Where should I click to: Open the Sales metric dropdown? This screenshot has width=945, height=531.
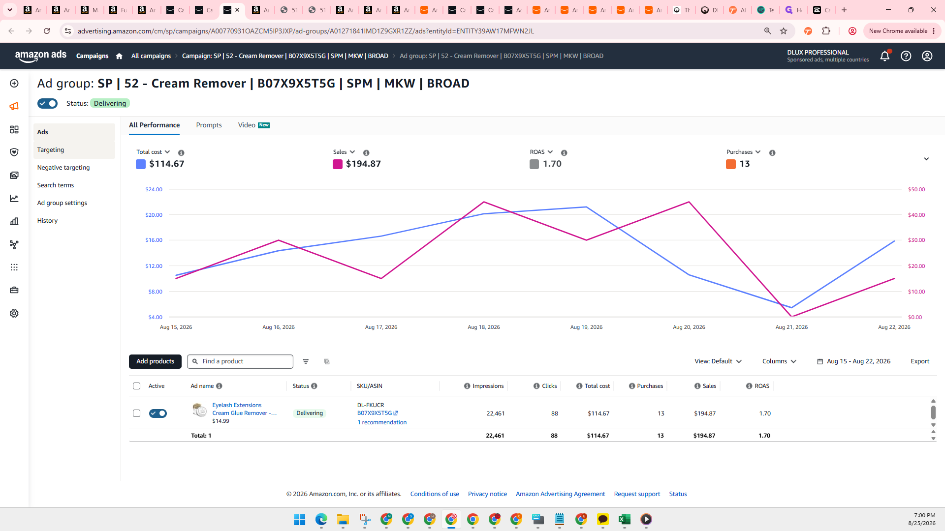coord(344,152)
